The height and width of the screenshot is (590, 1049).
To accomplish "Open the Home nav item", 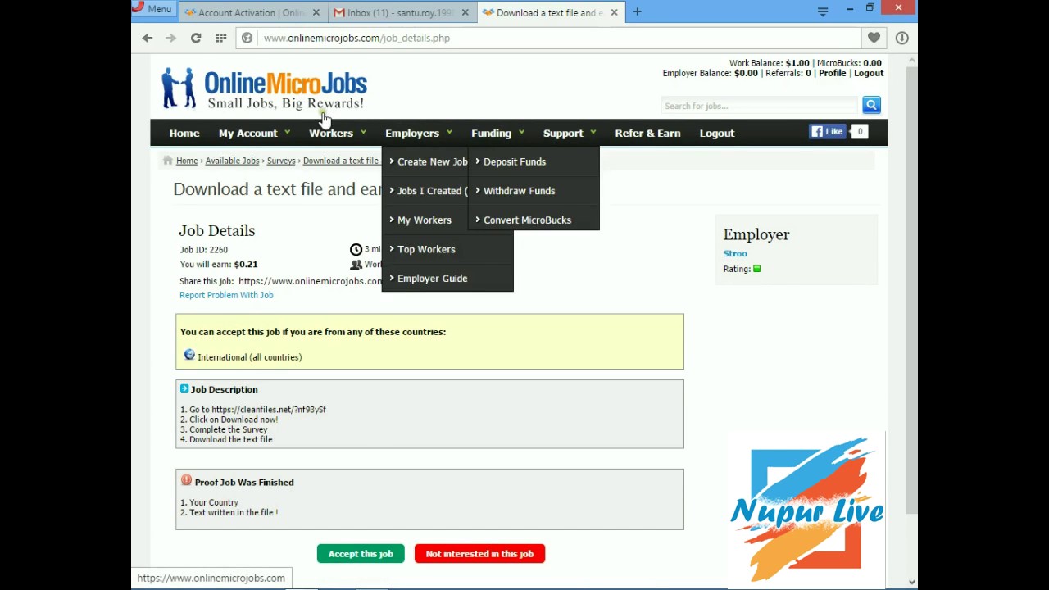I will (x=184, y=133).
